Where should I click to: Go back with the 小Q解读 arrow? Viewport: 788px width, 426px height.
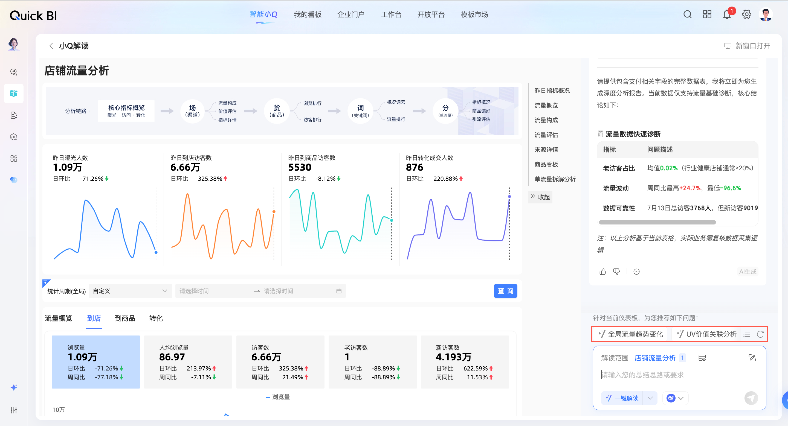point(51,46)
